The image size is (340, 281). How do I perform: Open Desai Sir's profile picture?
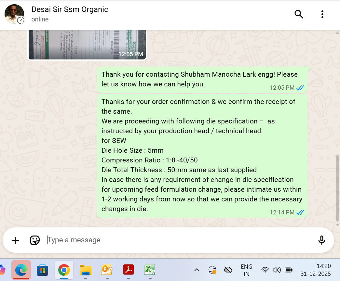(x=14, y=14)
